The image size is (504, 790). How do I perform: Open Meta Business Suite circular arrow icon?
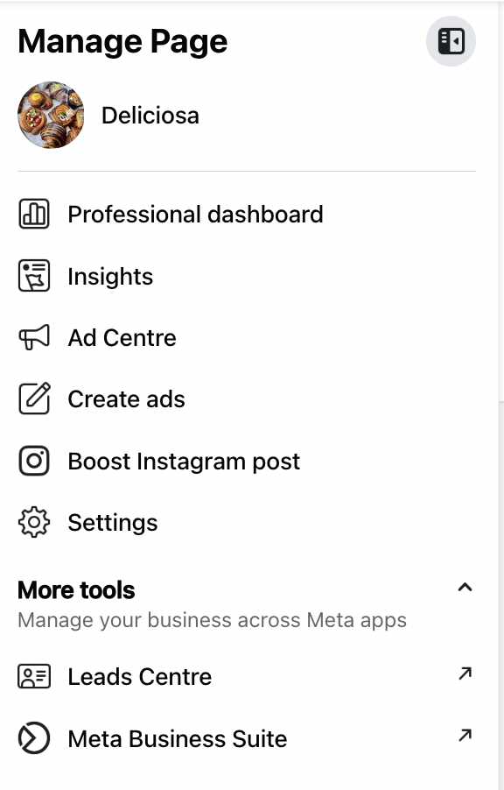pyautogui.click(x=33, y=738)
